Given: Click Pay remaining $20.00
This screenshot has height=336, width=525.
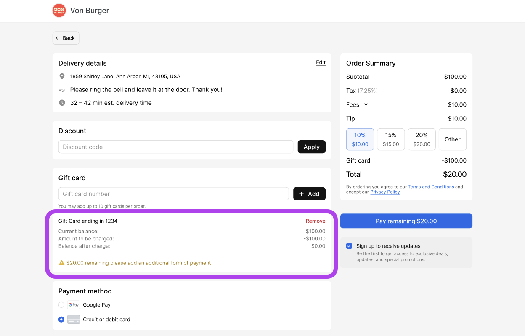Looking at the screenshot, I should click(406, 221).
